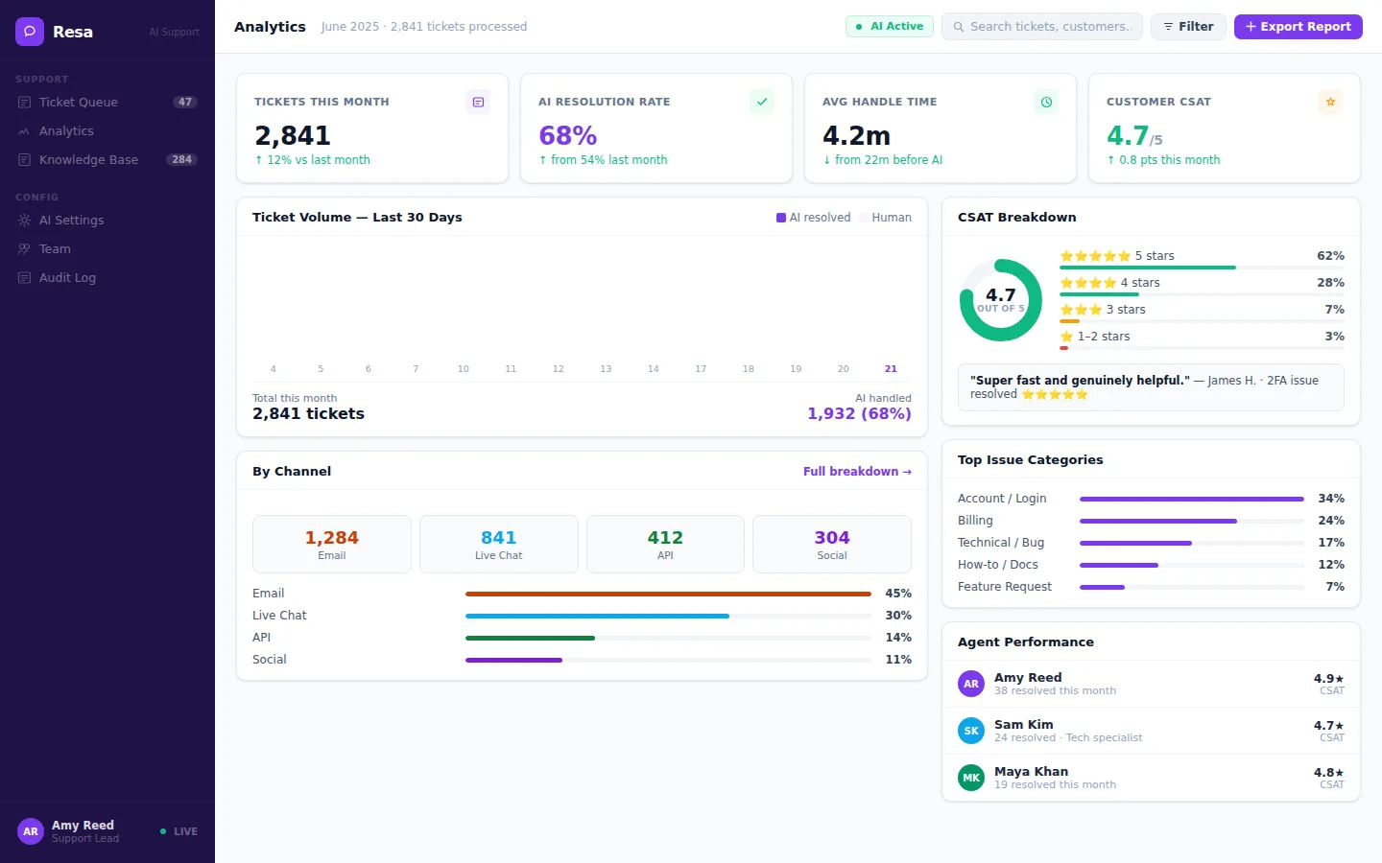Toggle the AI resolved legend item
This screenshot has height=863, width=1382.
click(814, 218)
